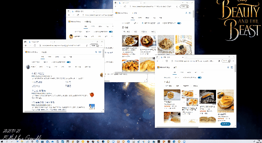This screenshot has width=262, height=143.
Task: Open date filter dropdown in back window
Action: click(88, 32)
